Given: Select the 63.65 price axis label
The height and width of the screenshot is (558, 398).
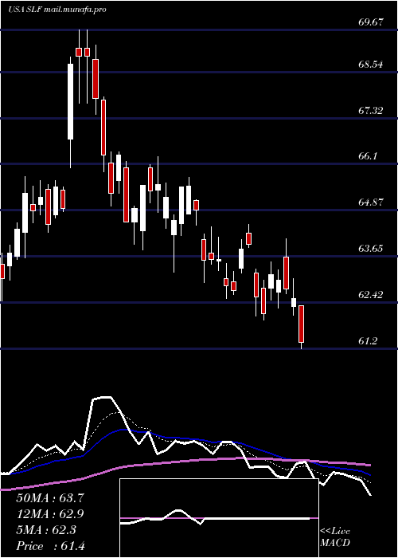Looking at the screenshot, I should click(x=371, y=249).
